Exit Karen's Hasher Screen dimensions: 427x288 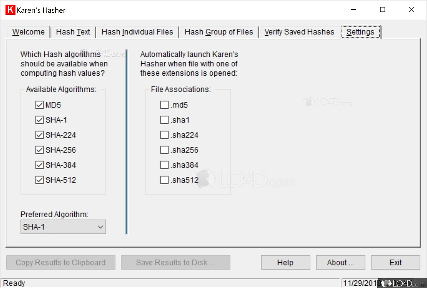pos(395,263)
